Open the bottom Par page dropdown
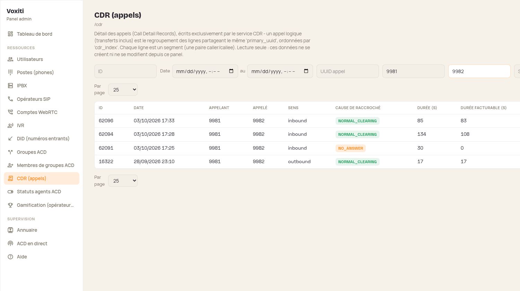Image resolution: width=520 pixels, height=291 pixels. click(123, 181)
